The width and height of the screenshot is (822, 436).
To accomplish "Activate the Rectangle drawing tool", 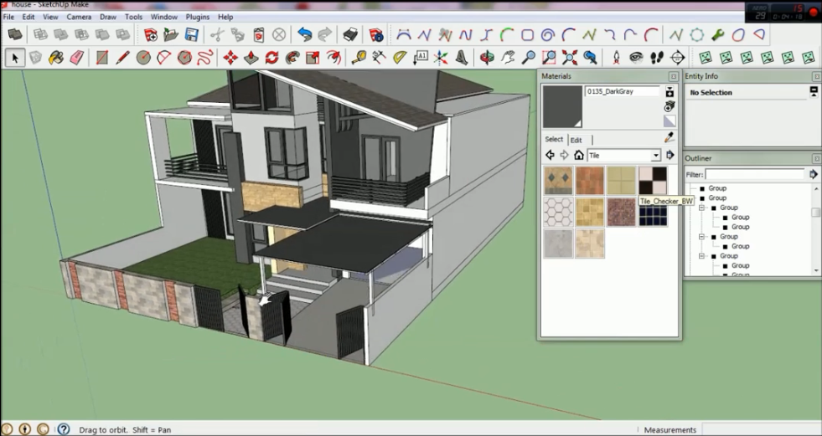I will click(102, 57).
